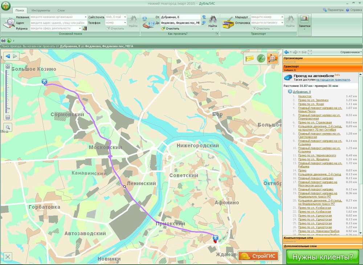Click the Адрес input field
363x265 pixels.
click(59, 23)
